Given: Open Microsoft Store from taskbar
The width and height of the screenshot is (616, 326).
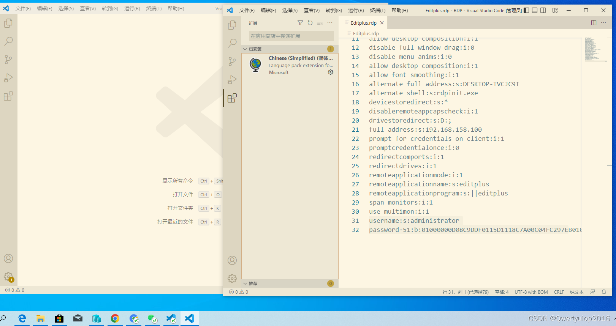Looking at the screenshot, I should [x=59, y=318].
